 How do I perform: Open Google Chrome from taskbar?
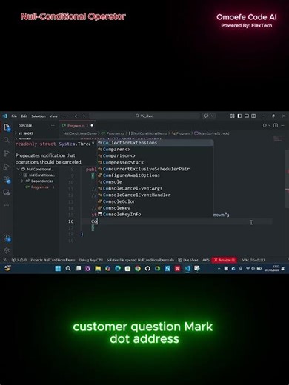[x=138, y=268]
